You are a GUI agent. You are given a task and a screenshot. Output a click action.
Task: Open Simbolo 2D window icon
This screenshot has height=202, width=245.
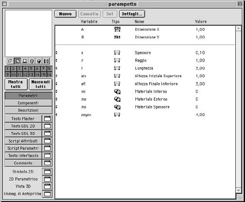[47, 172]
